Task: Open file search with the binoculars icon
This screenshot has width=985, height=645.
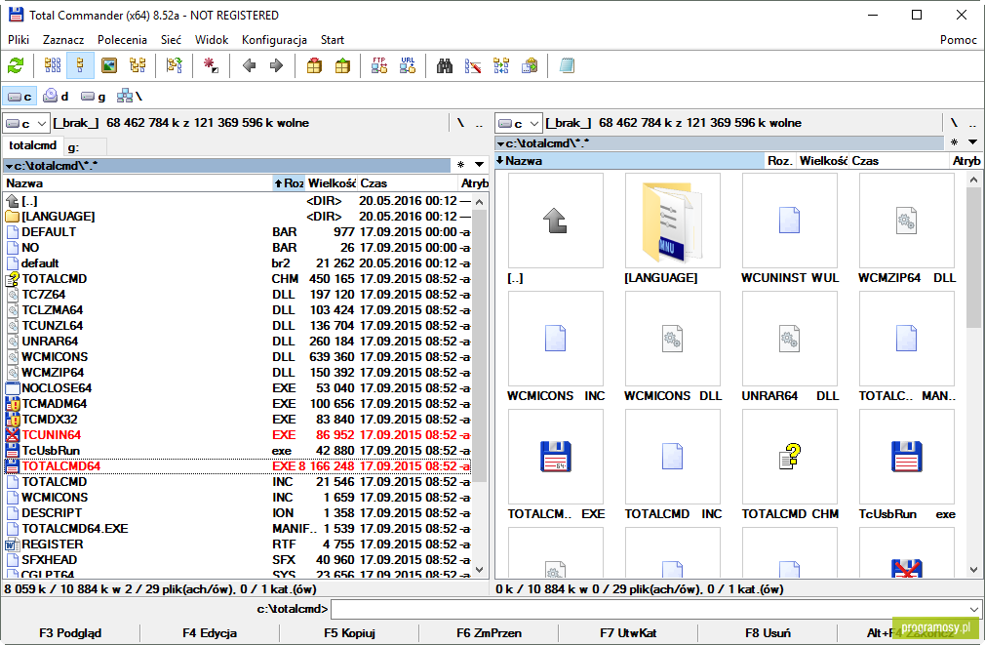Action: 445,65
